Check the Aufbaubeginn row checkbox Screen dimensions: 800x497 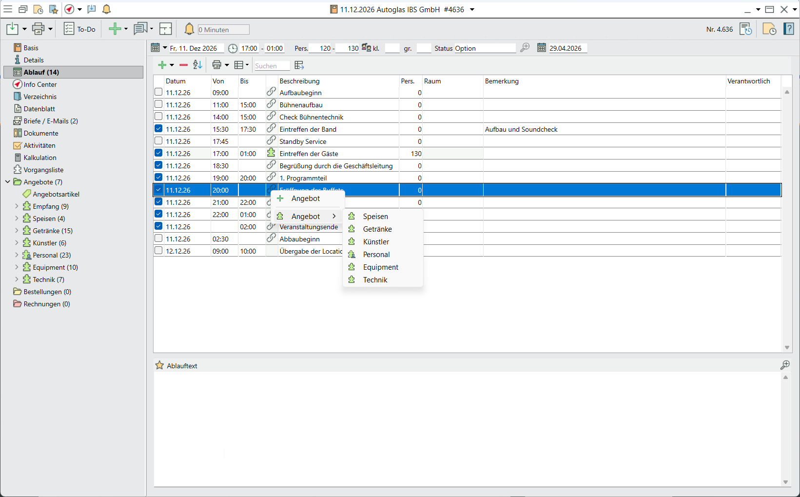[x=158, y=92]
